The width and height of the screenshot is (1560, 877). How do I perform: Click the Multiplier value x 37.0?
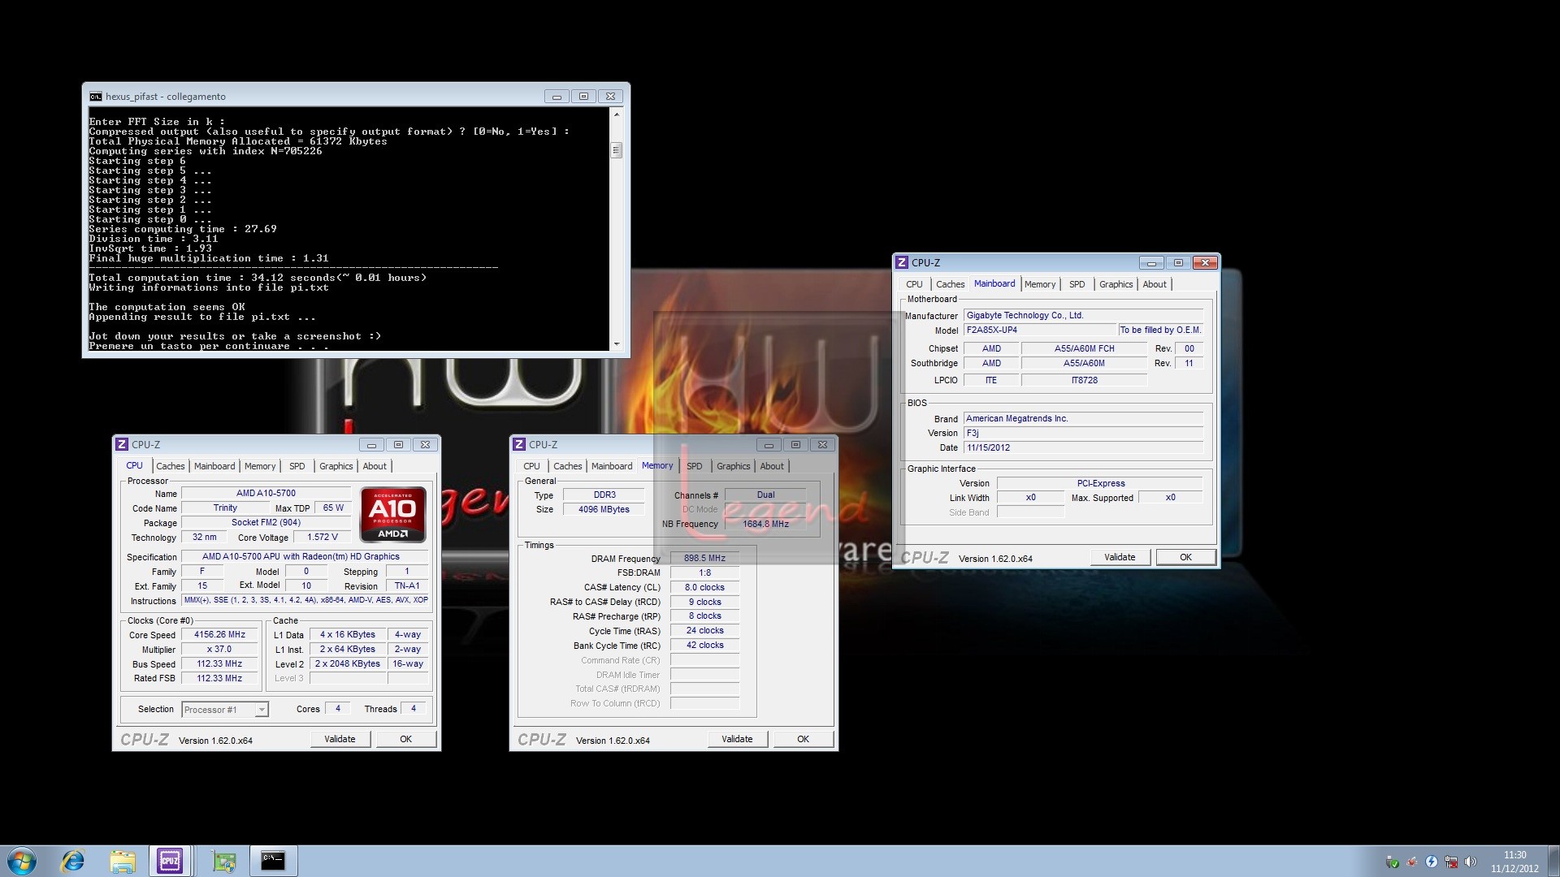pos(220,650)
